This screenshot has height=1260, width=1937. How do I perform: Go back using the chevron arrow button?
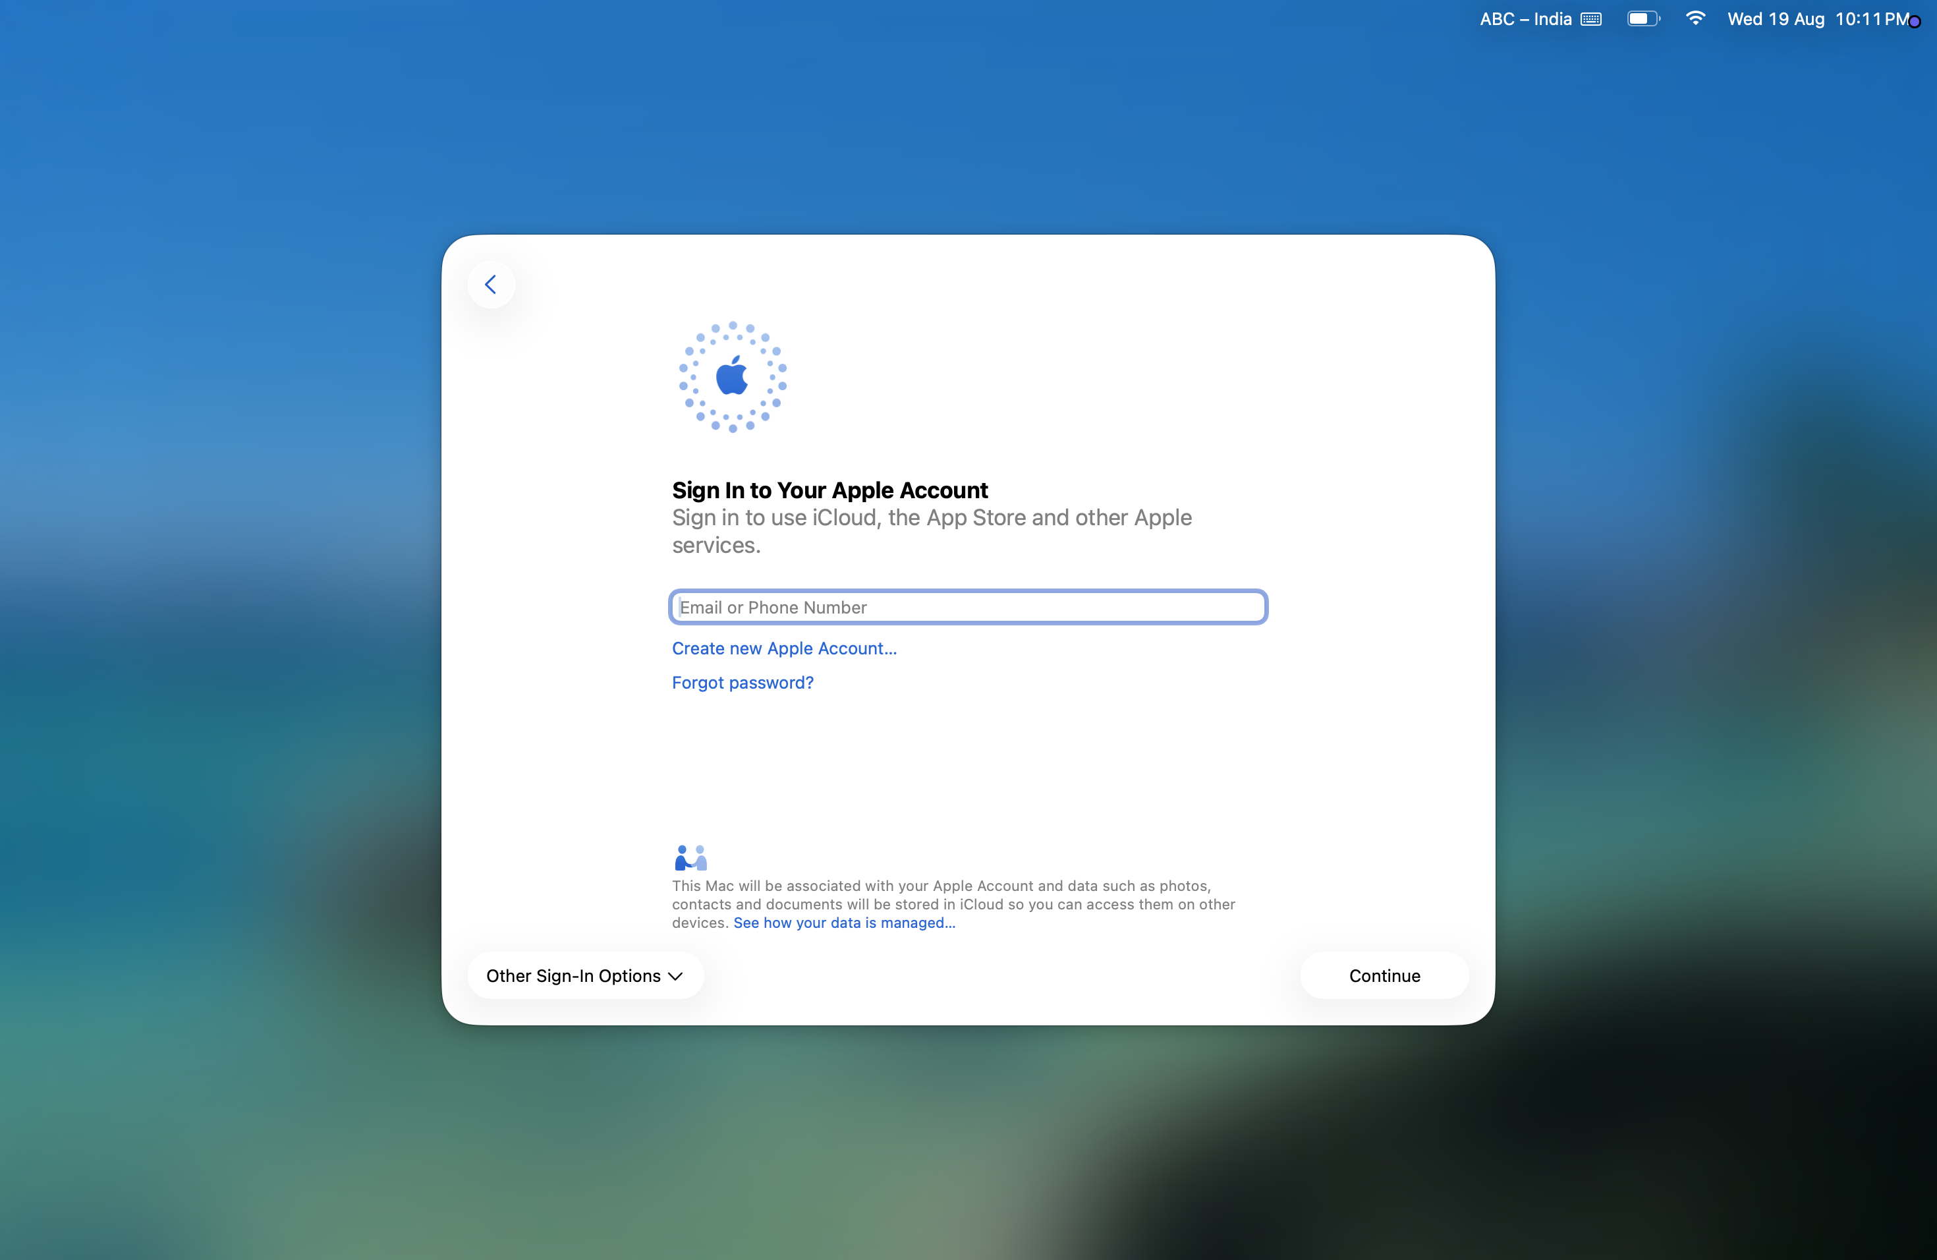[x=491, y=284]
